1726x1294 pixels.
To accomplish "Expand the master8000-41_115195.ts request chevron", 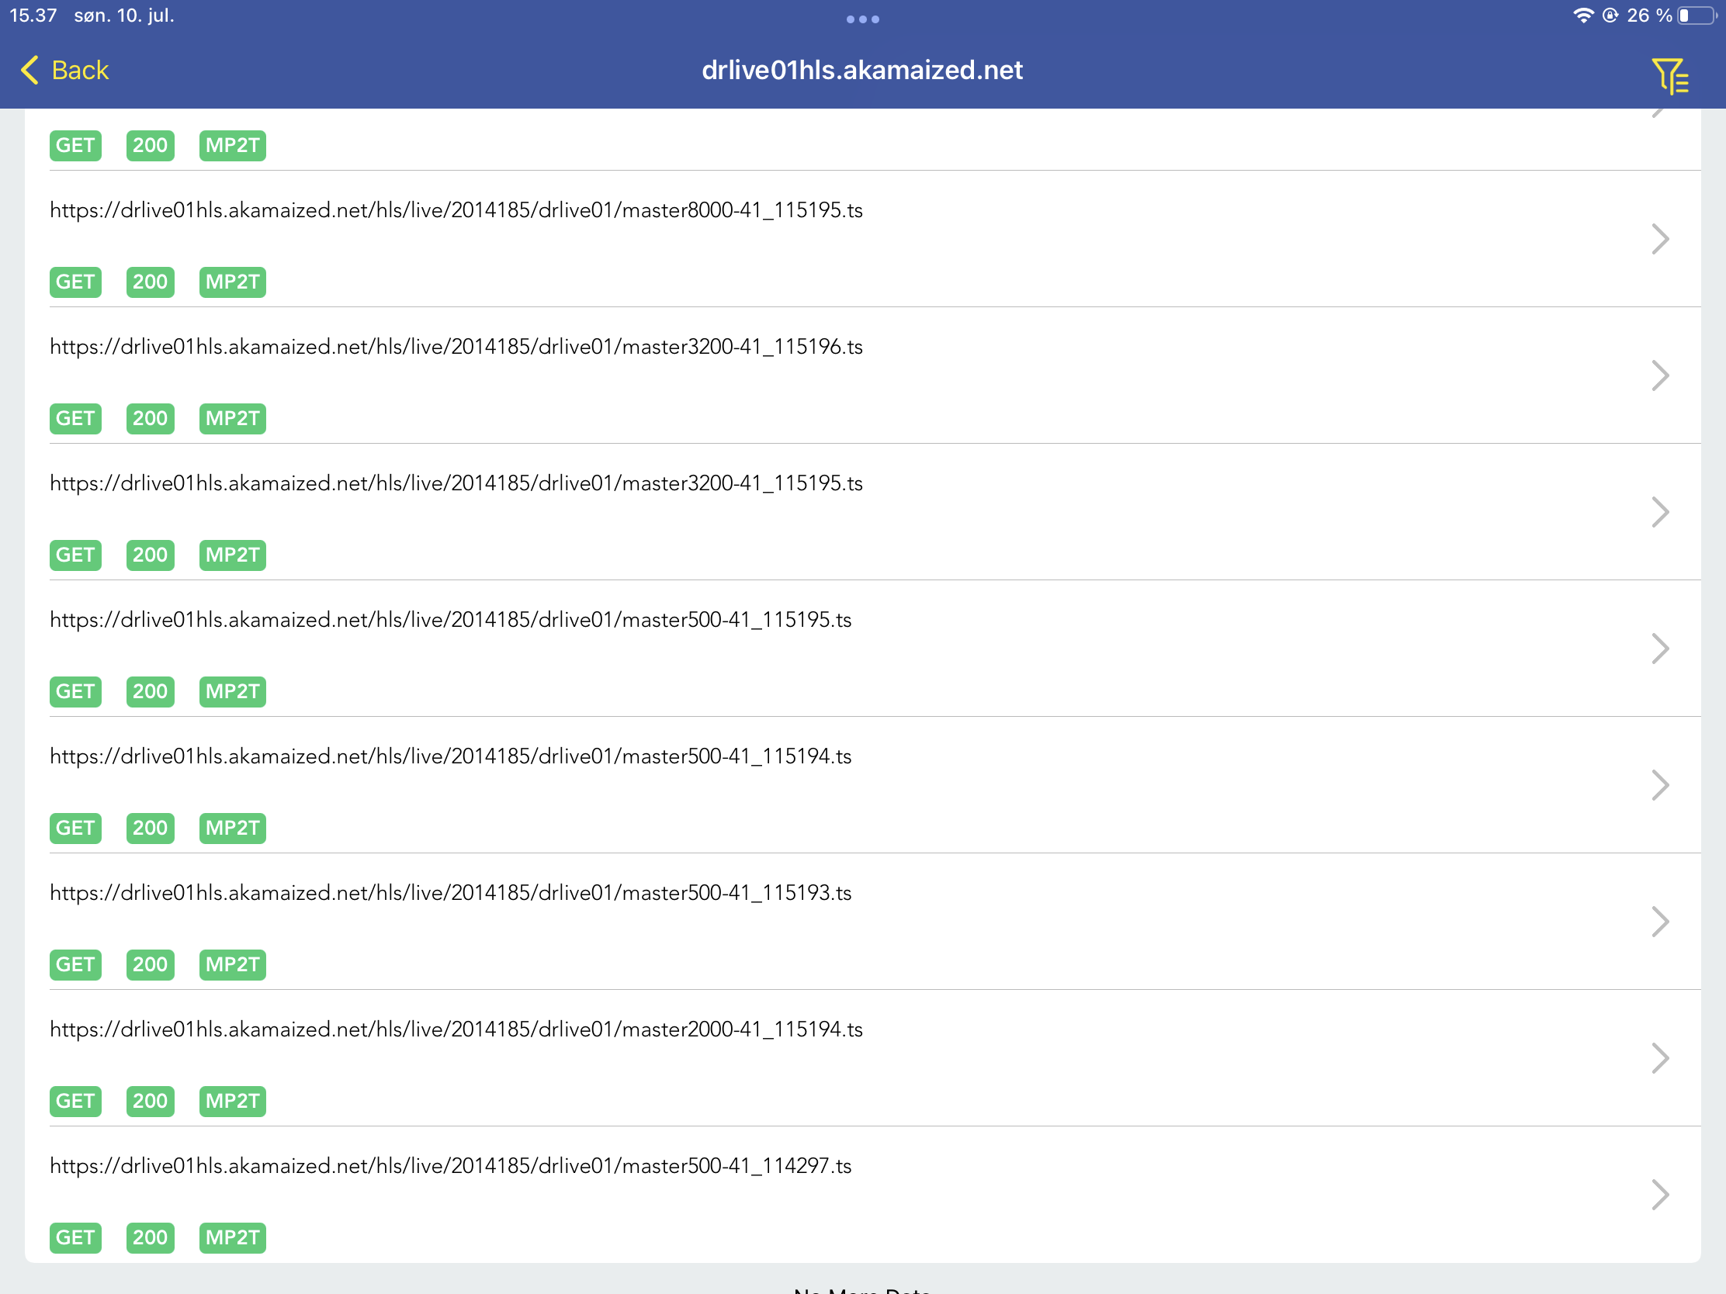I will [x=1660, y=239].
